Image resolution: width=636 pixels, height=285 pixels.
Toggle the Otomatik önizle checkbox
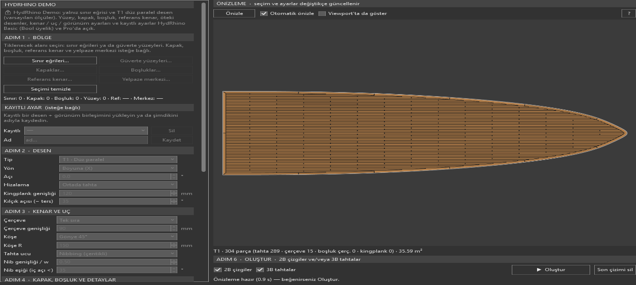[x=264, y=13]
